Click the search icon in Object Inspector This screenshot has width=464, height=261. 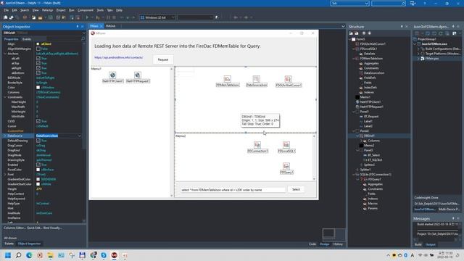[x=83, y=38]
